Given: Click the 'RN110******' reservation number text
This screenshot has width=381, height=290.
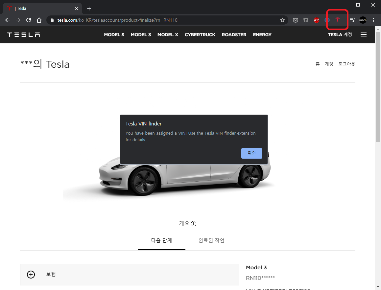Looking at the screenshot, I should [260, 278].
